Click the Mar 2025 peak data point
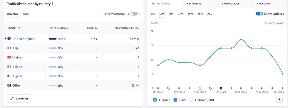This screenshot has height=108, width=288. pyautogui.click(x=241, y=39)
